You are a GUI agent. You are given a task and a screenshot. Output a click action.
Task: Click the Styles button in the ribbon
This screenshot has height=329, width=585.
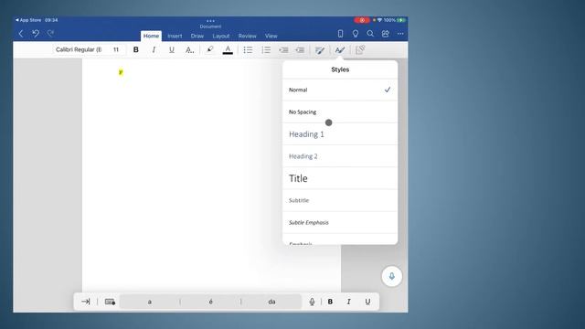[x=339, y=50]
